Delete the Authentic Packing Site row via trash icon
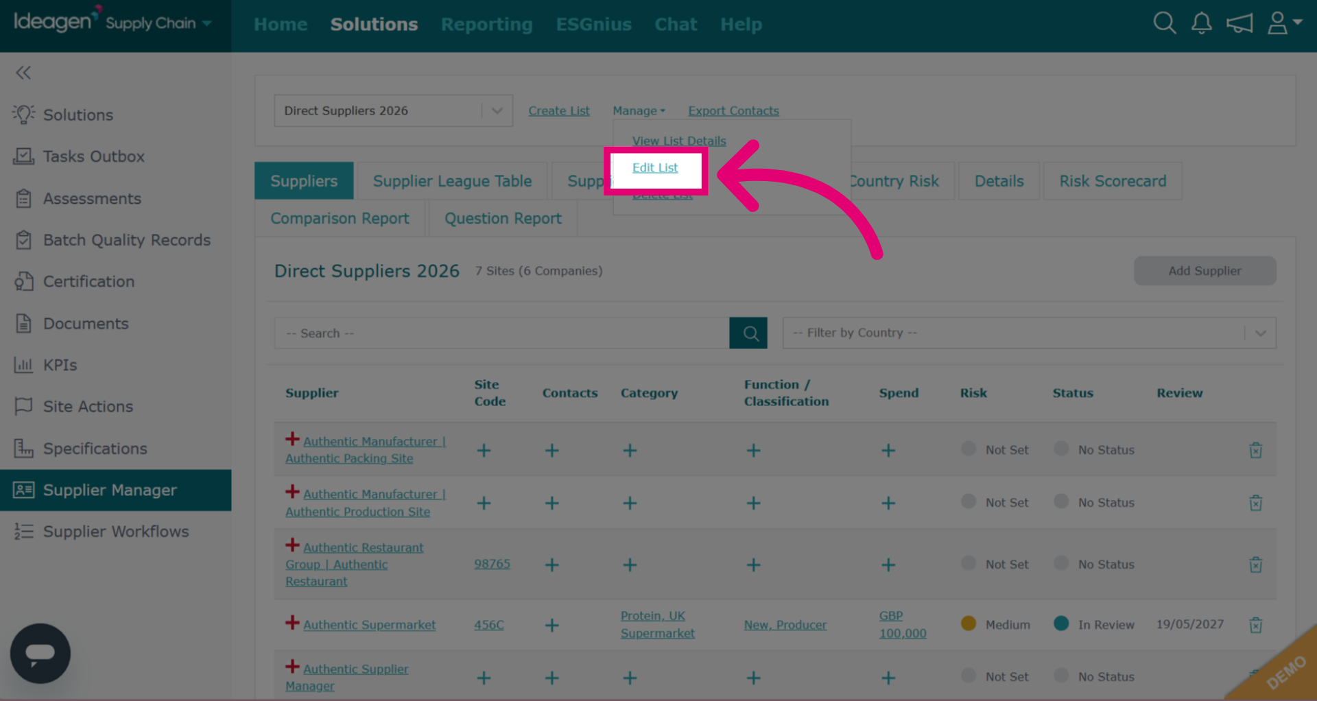Screen dimensions: 1317x701 coord(1255,450)
